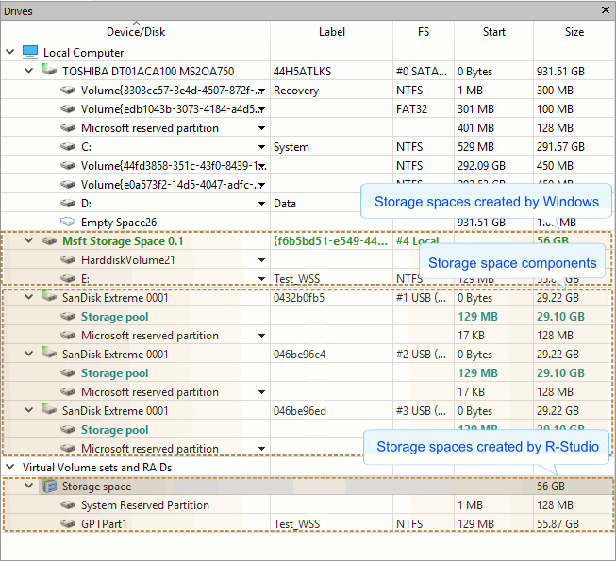The height and width of the screenshot is (561, 616).
Task: Click the disk icon next to D: partition
Action: point(68,204)
